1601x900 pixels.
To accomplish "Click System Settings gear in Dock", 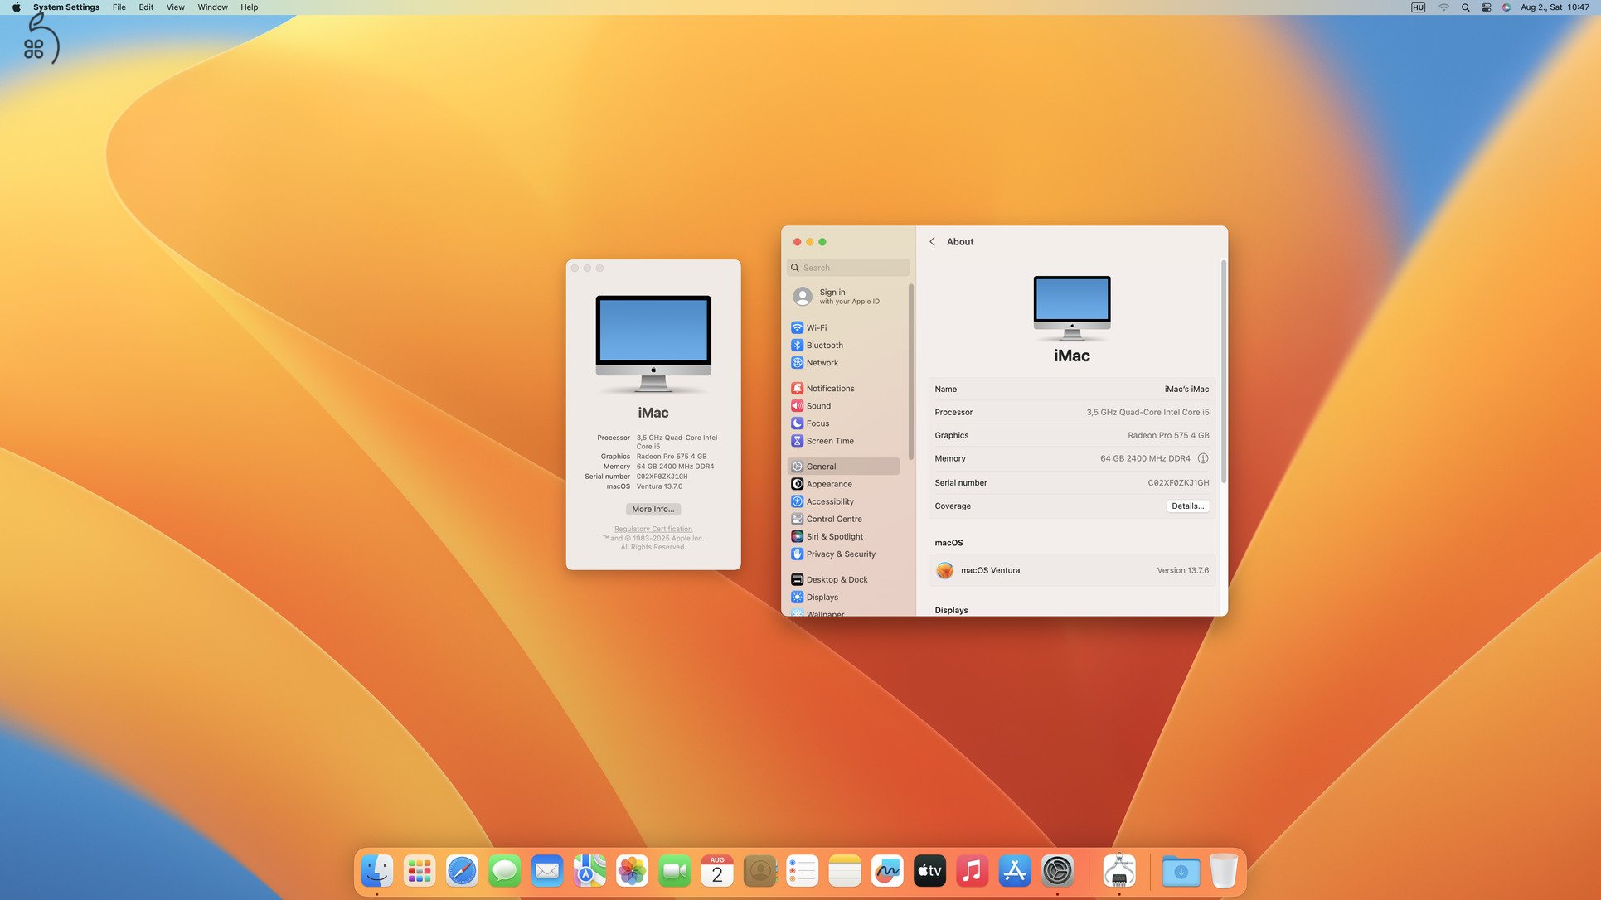I will point(1058,871).
